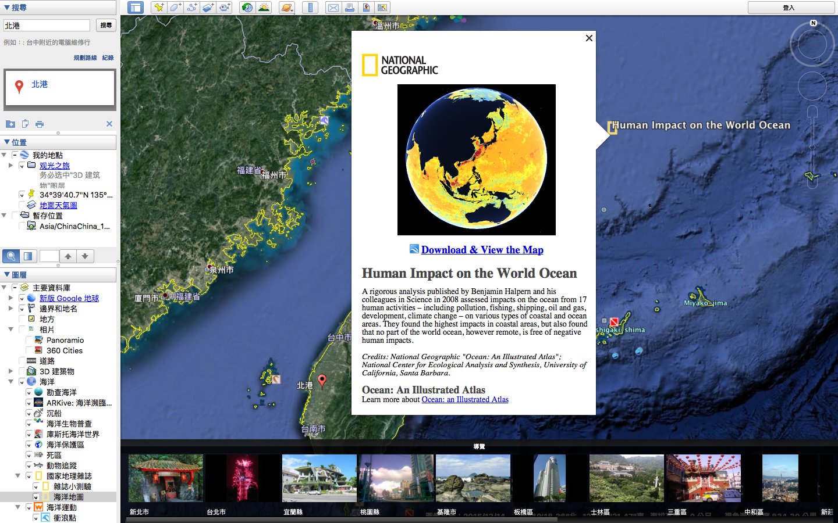Click the magnifier search-places button
This screenshot has height=523, width=838.
[11, 256]
